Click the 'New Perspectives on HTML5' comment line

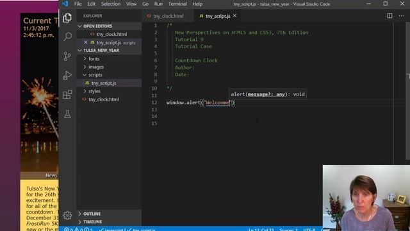[242, 33]
